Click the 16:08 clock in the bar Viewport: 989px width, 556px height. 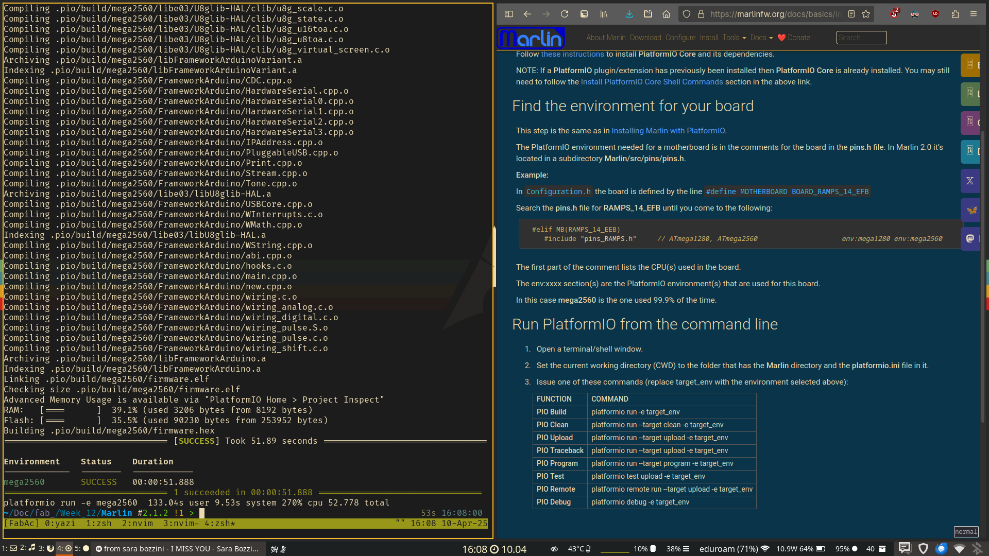474,549
